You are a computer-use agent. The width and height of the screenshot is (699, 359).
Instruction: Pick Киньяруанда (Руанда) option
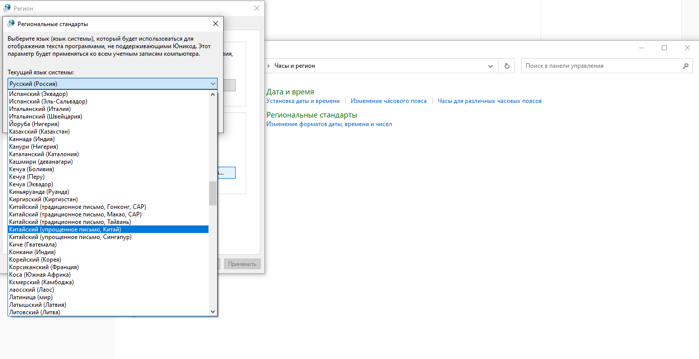pyautogui.click(x=108, y=192)
